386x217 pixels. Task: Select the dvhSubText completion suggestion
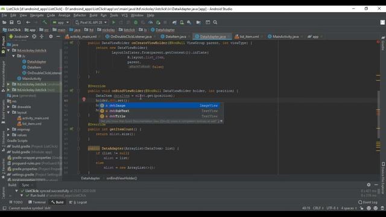click(159, 111)
